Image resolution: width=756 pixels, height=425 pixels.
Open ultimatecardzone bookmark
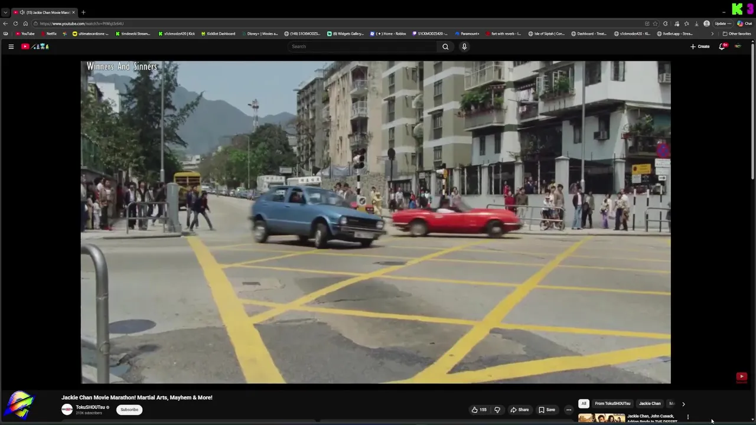click(x=90, y=34)
